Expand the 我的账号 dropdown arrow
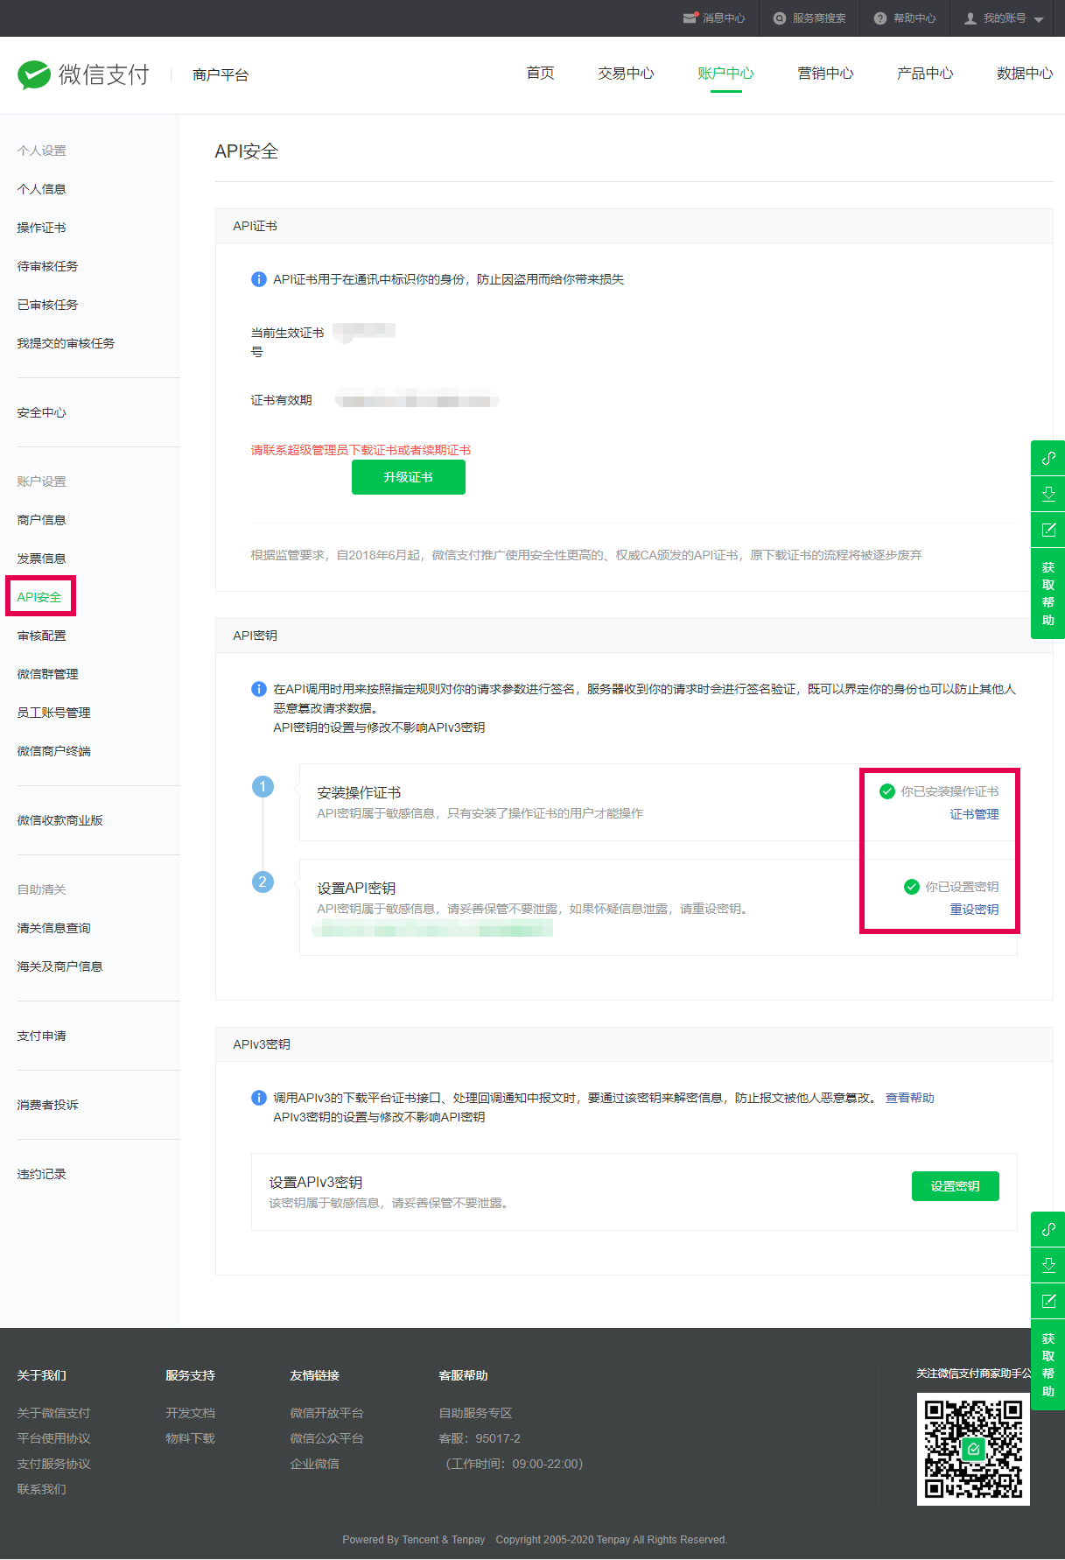Screen dimensions: 1065x1560 [x=1039, y=19]
